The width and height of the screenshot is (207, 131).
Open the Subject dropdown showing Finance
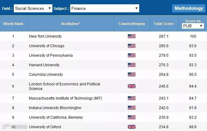click(x=104, y=8)
